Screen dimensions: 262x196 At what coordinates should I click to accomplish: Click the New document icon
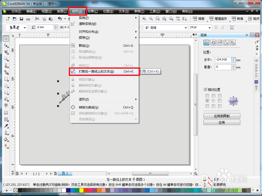[x=8, y=19]
